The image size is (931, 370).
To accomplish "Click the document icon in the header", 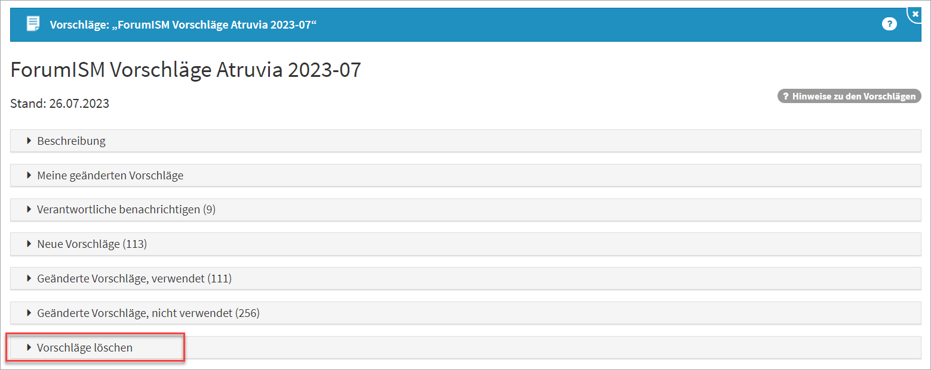I will click(x=33, y=24).
